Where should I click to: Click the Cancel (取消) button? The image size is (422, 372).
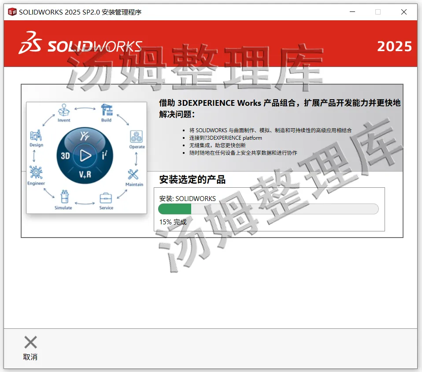pos(30,348)
